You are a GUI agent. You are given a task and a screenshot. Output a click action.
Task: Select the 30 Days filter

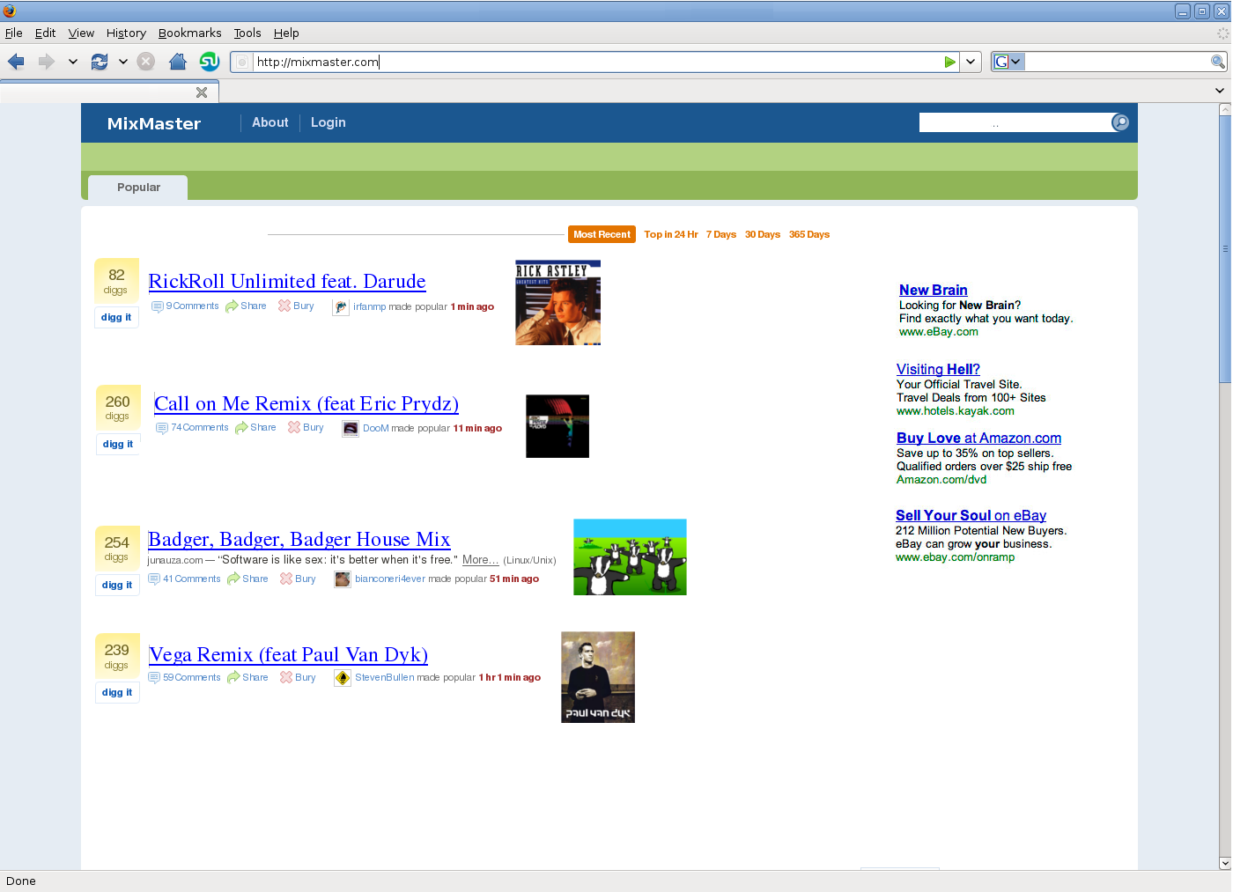pos(763,234)
